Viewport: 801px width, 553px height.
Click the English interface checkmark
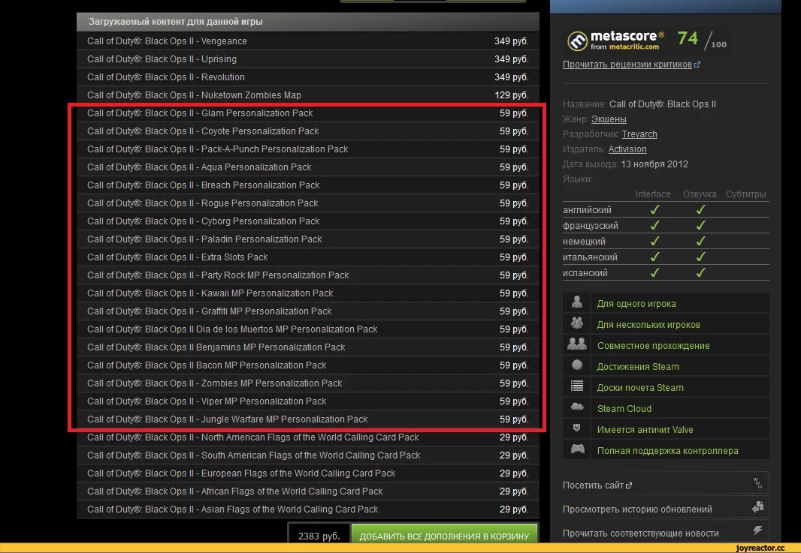(x=654, y=209)
